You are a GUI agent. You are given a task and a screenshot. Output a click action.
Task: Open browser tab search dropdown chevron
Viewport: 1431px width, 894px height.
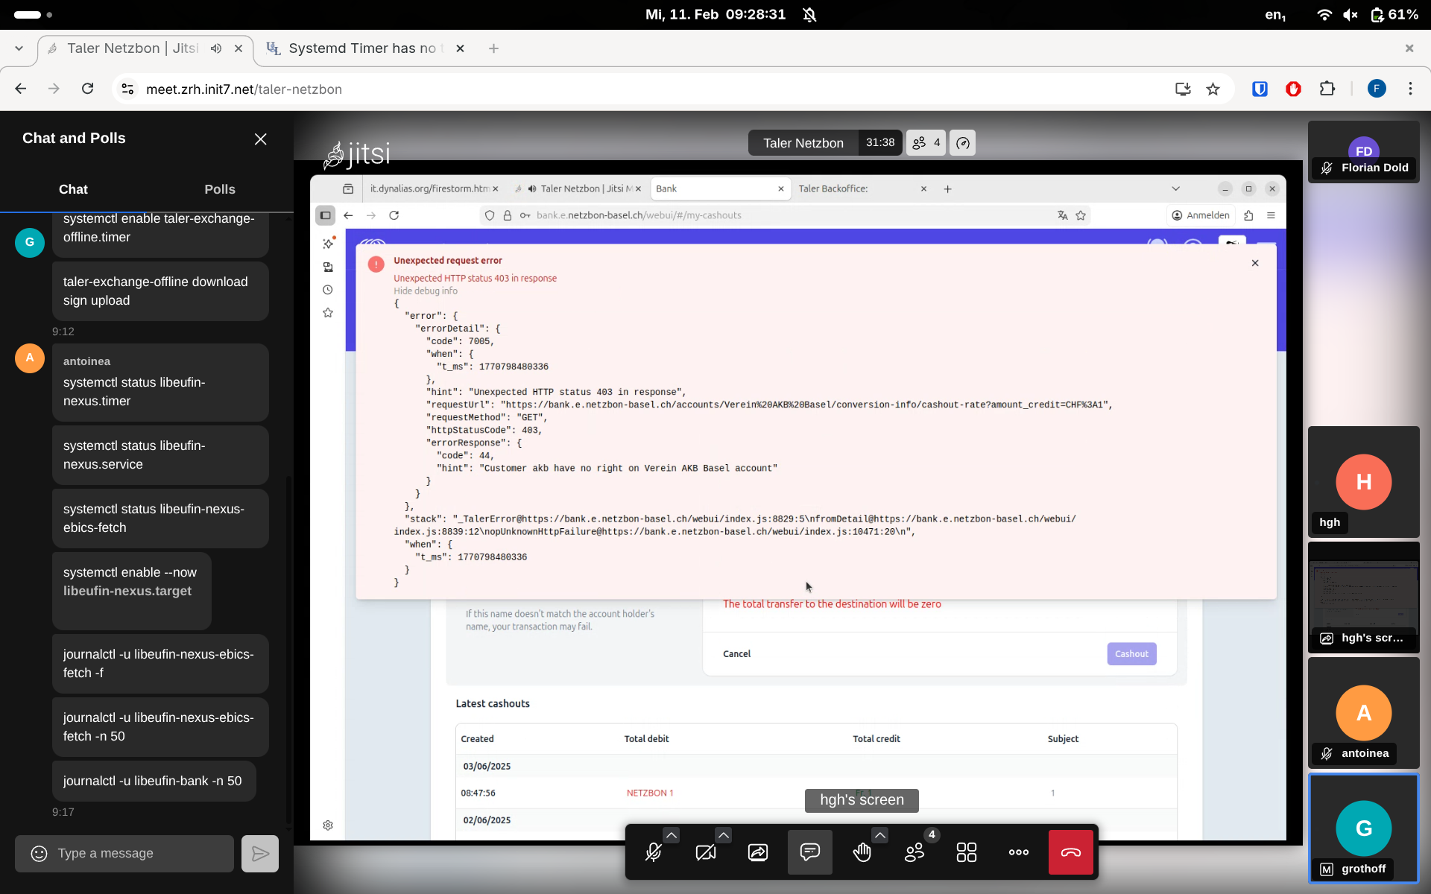(19, 48)
